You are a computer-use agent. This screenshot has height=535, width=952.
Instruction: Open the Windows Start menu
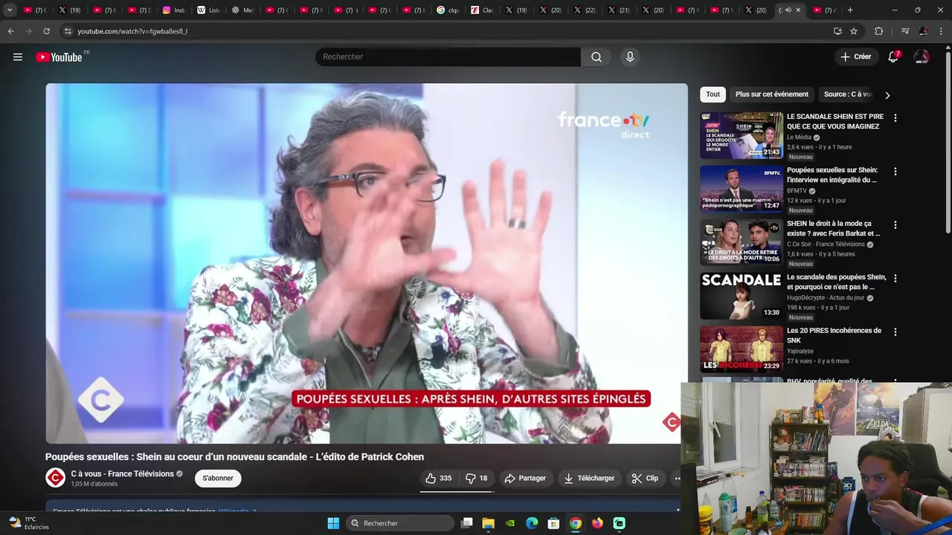pos(333,523)
